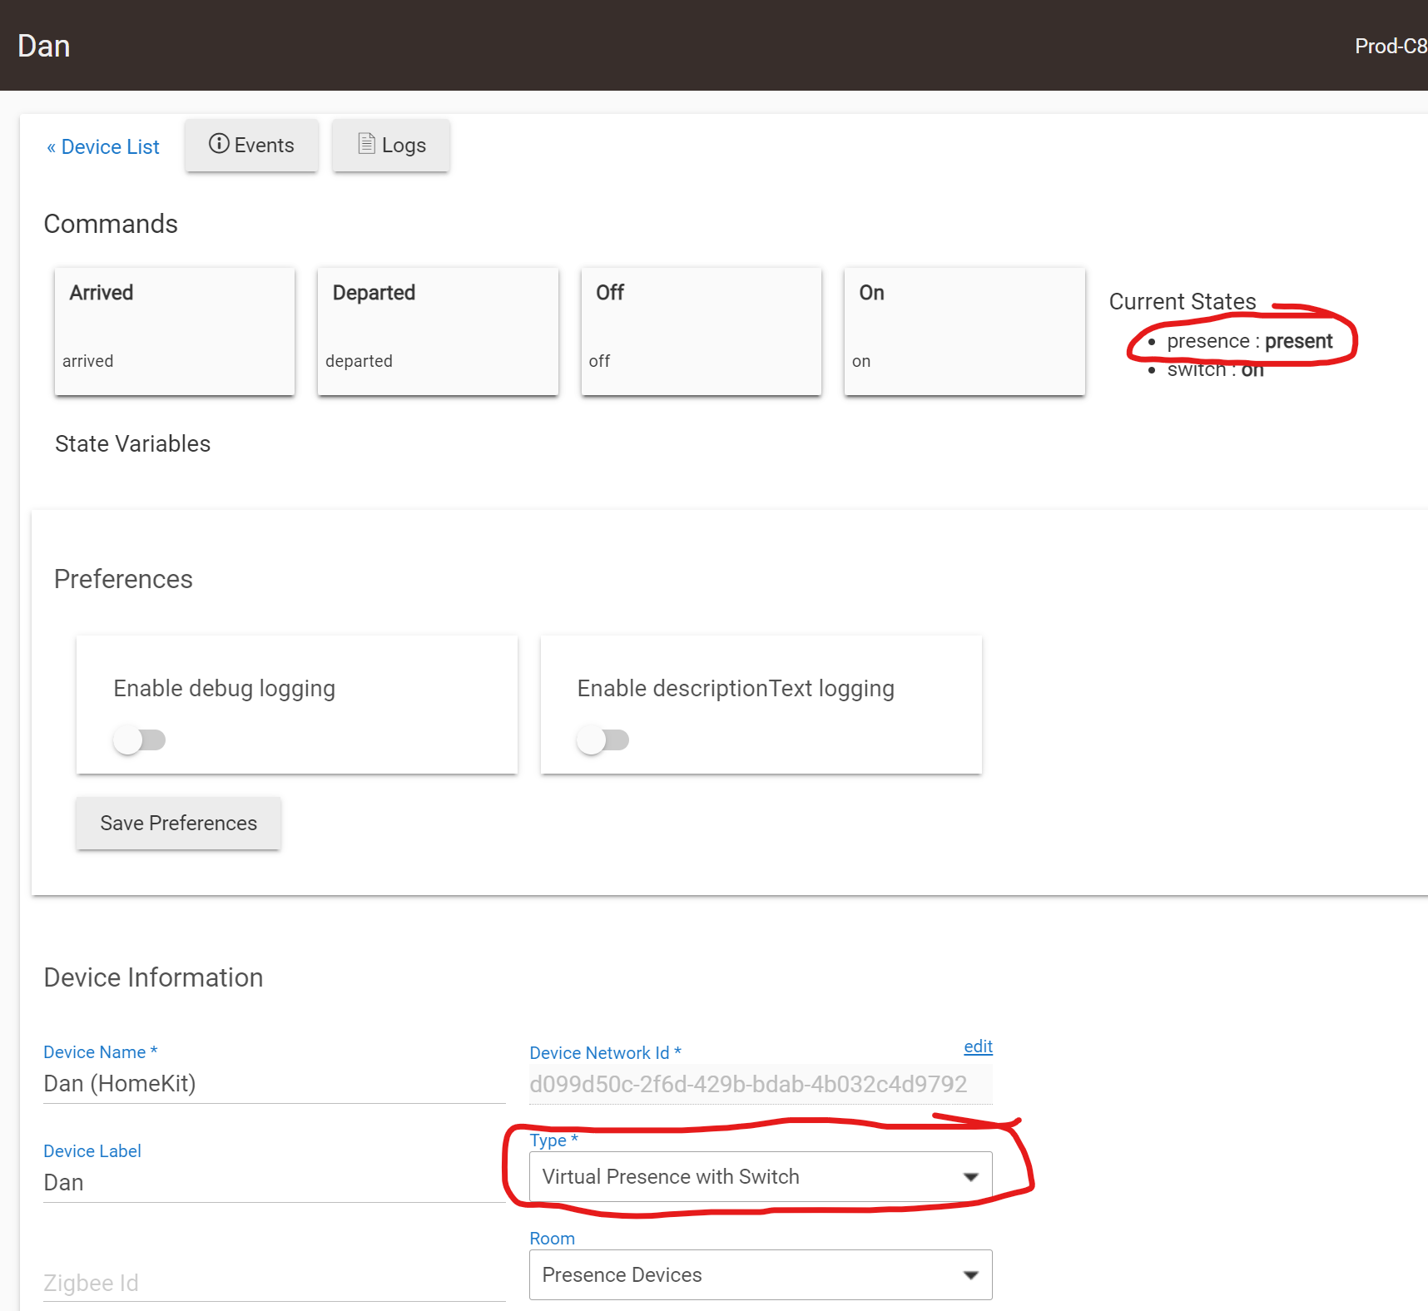The image size is (1428, 1311).
Task: Click the Type dropdown arrow icon
Action: [x=970, y=1176]
